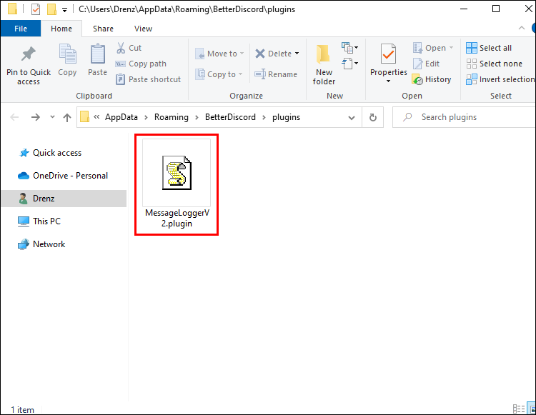Select This PC in sidebar
The height and width of the screenshot is (415, 536).
point(39,221)
